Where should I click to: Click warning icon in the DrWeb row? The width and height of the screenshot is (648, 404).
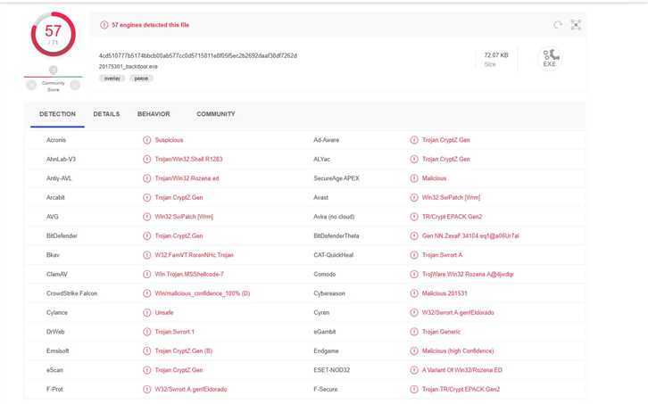click(146, 332)
